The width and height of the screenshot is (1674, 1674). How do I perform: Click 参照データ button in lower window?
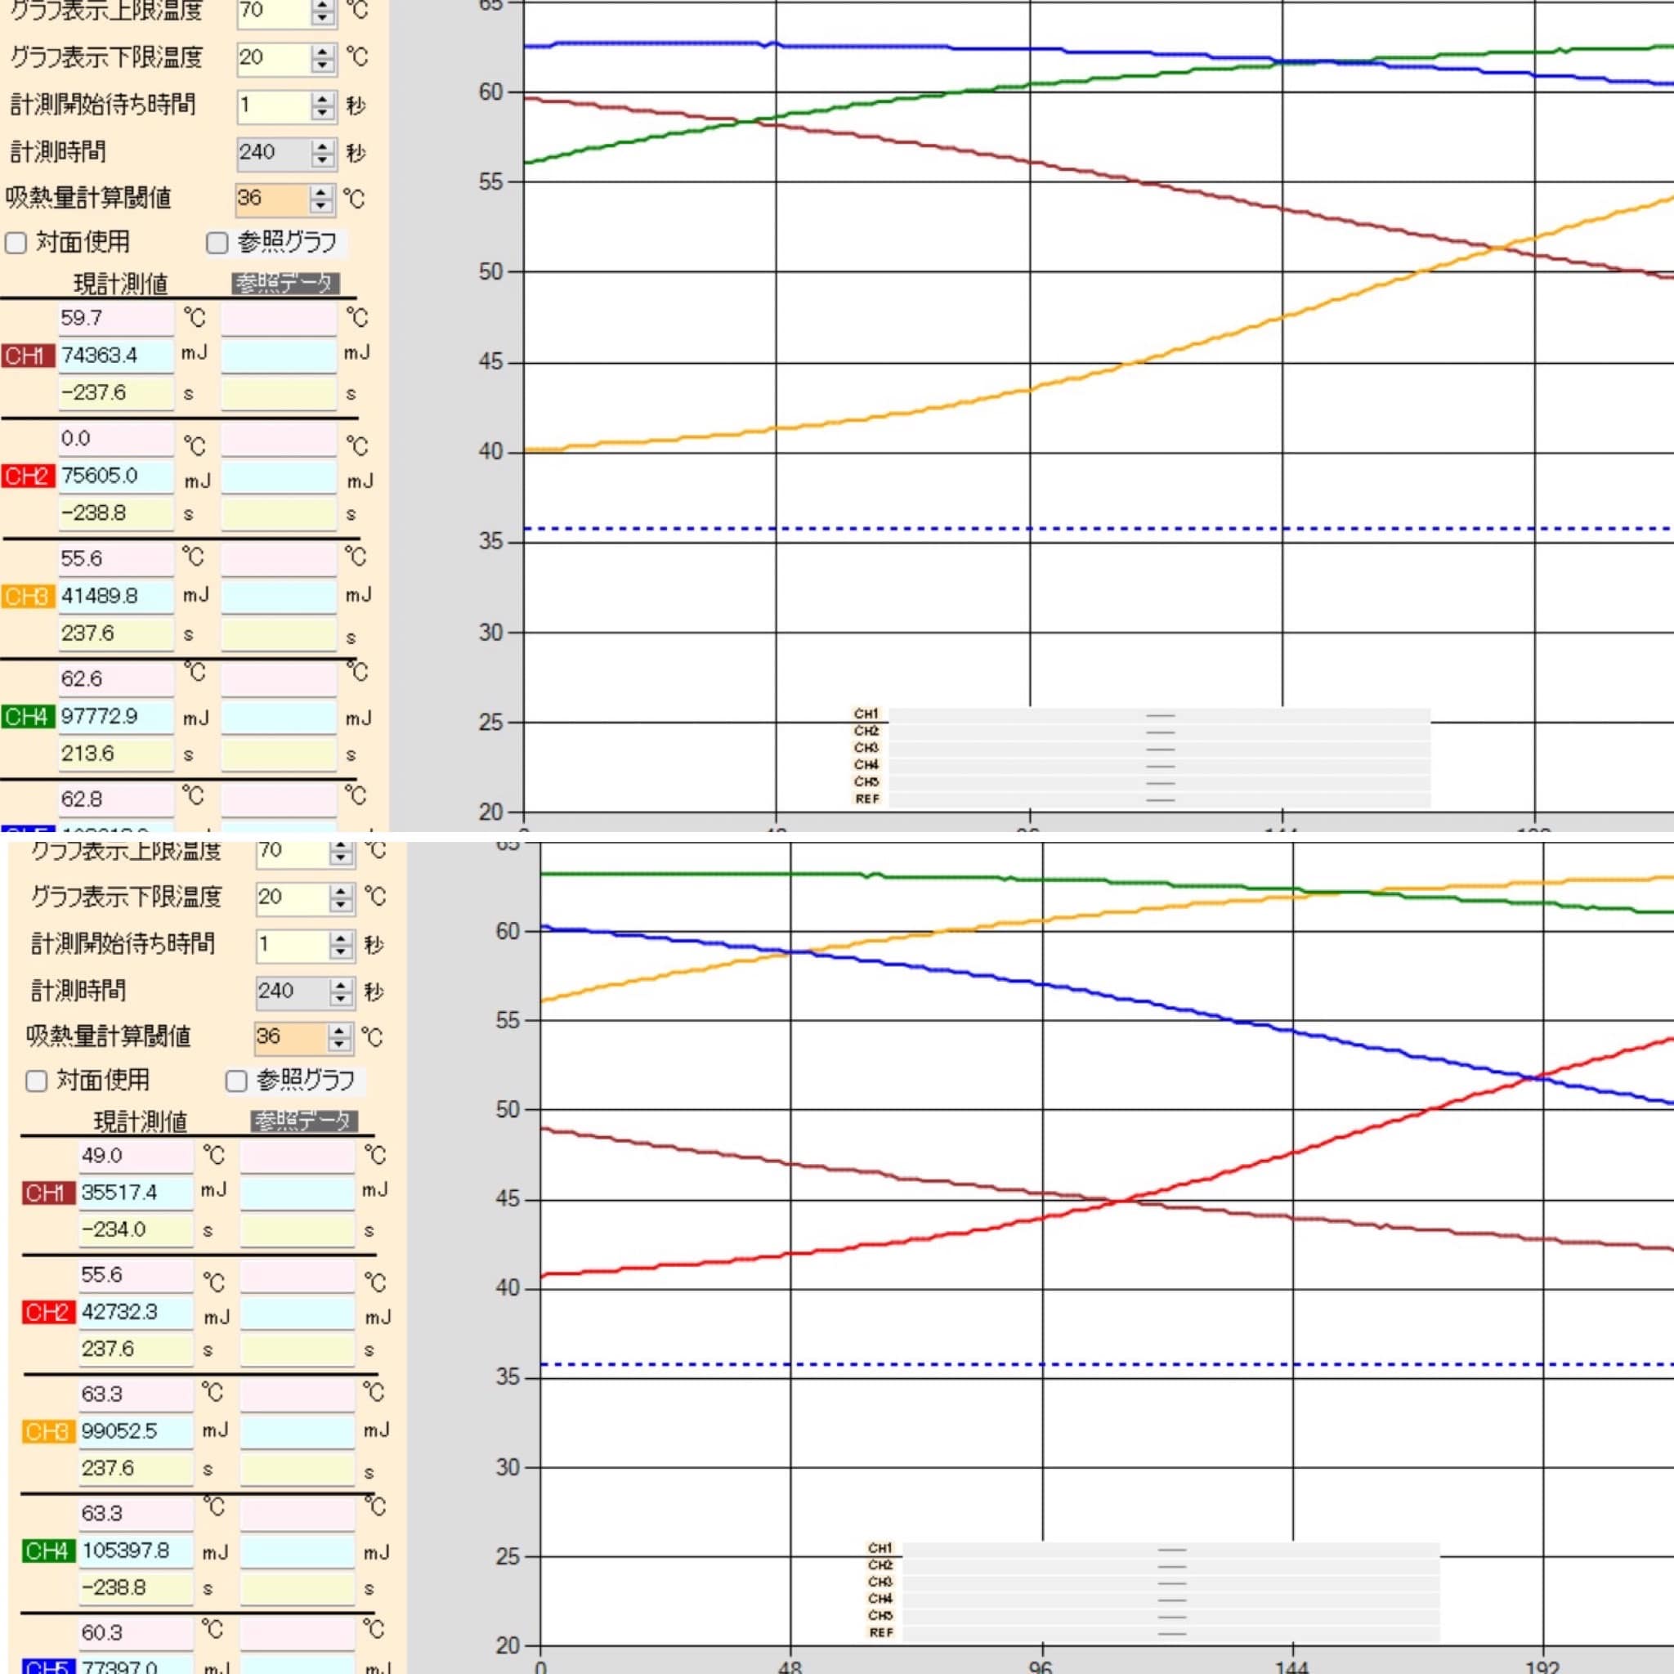(304, 1121)
